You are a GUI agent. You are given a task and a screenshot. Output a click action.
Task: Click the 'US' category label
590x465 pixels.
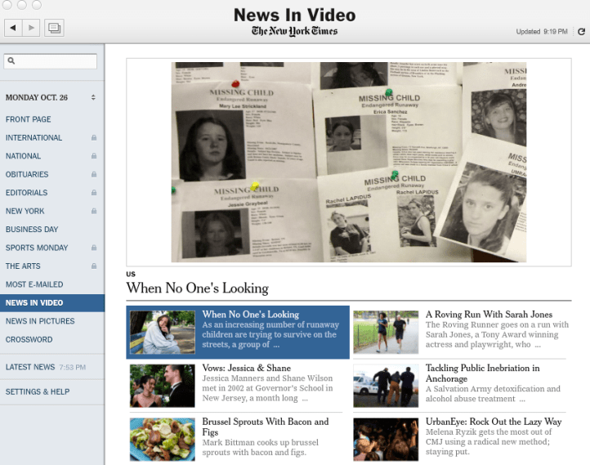[x=131, y=274]
